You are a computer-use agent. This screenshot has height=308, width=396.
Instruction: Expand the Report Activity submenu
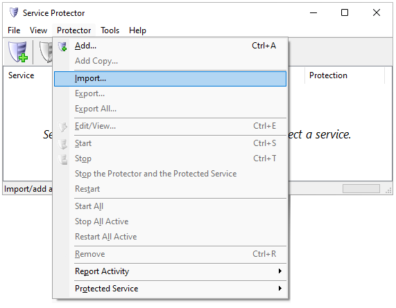click(170, 271)
